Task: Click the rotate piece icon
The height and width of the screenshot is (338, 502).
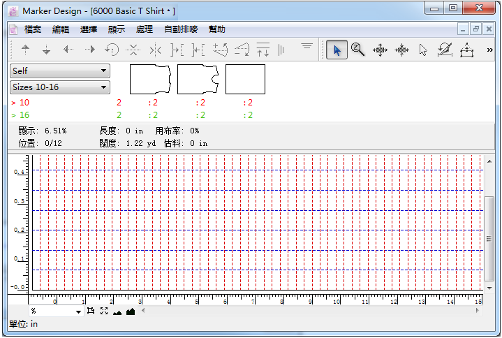Action: pyautogui.click(x=112, y=50)
